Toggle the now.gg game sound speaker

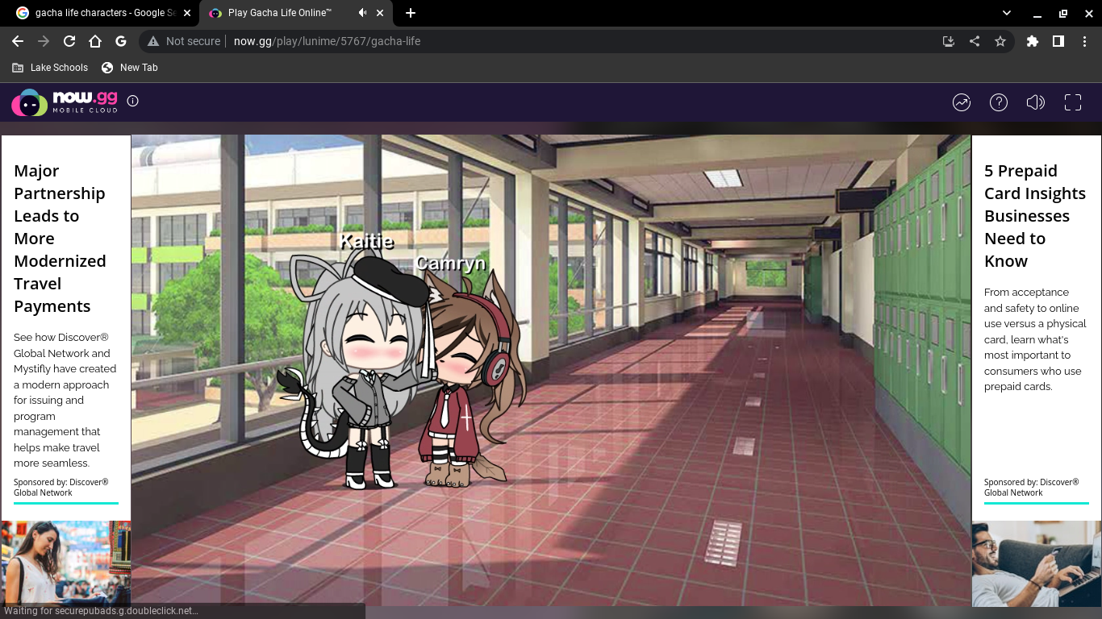[1036, 102]
